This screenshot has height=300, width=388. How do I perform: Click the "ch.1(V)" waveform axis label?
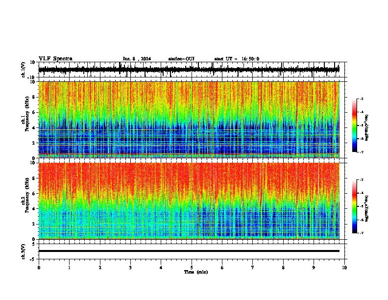pos(24,70)
